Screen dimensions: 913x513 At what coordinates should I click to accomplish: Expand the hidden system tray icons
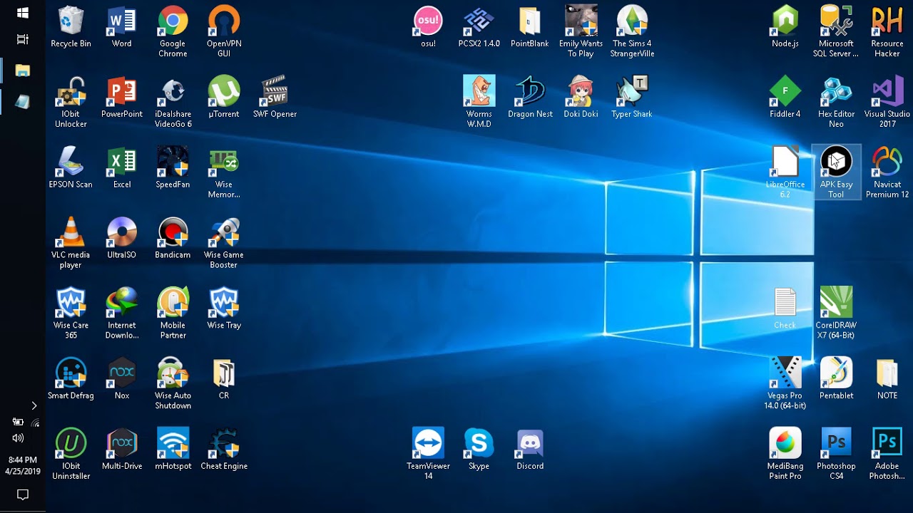tap(34, 405)
